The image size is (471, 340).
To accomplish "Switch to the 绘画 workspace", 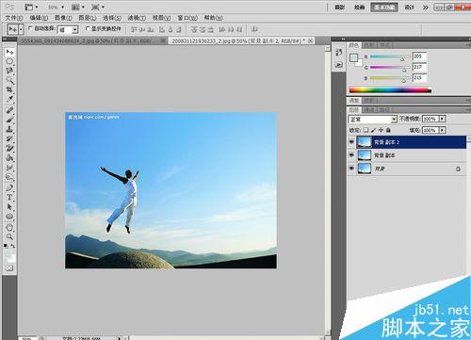I will pos(360,7).
